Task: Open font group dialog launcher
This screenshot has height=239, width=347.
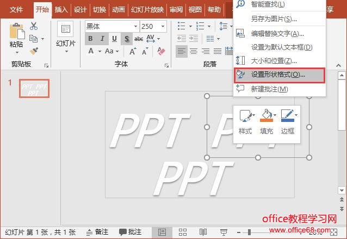Action: point(166,65)
